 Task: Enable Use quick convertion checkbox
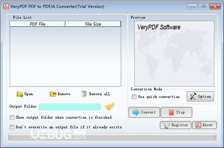[134, 97]
